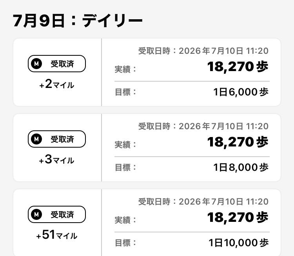Tap the 1日10,000歩 goal text
The image size is (294, 256).
click(x=238, y=243)
